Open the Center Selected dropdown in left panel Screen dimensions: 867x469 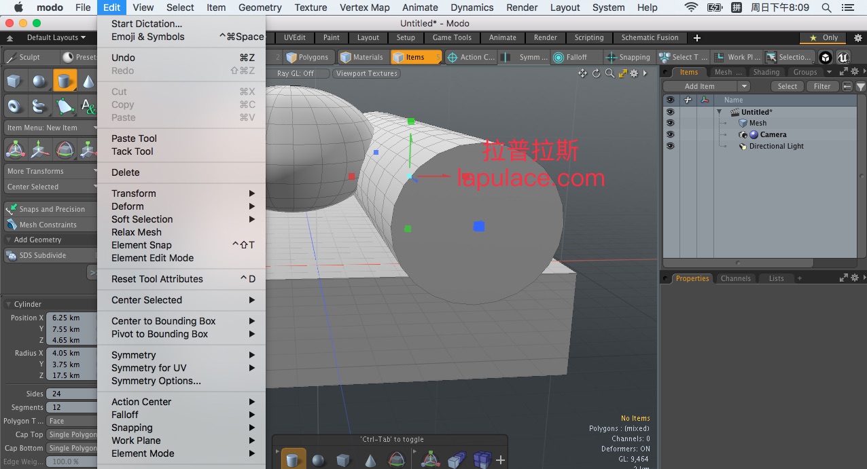[52, 187]
